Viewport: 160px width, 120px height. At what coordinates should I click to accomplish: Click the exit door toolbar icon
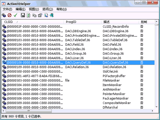pos(51,15)
